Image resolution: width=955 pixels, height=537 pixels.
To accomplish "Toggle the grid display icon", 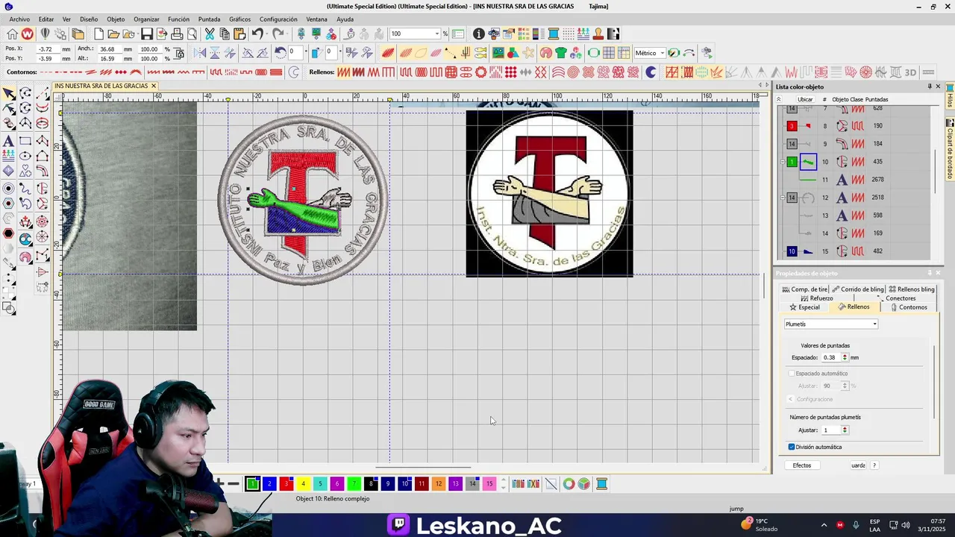I will (609, 52).
